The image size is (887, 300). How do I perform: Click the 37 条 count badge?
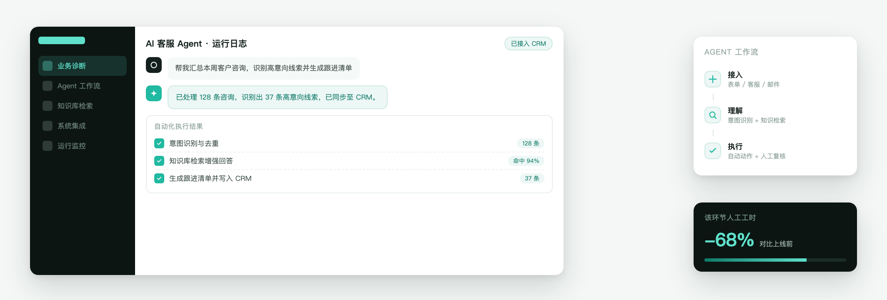point(532,178)
